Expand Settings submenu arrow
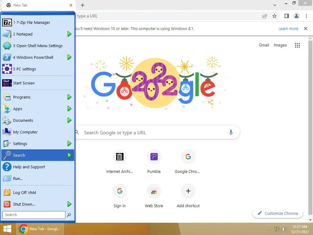 coord(69,144)
